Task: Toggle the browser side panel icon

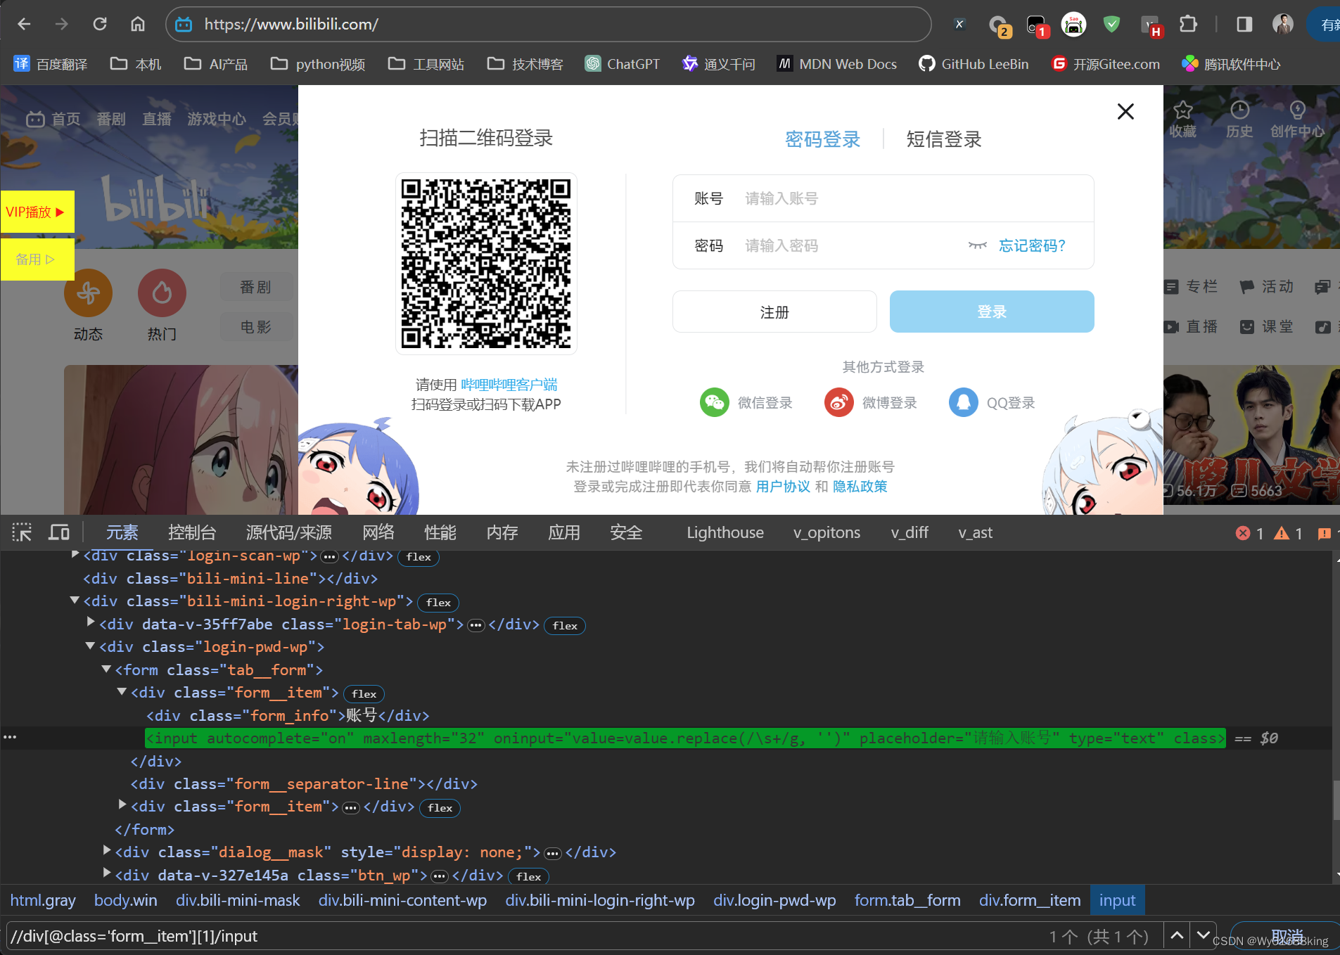Action: click(1244, 24)
